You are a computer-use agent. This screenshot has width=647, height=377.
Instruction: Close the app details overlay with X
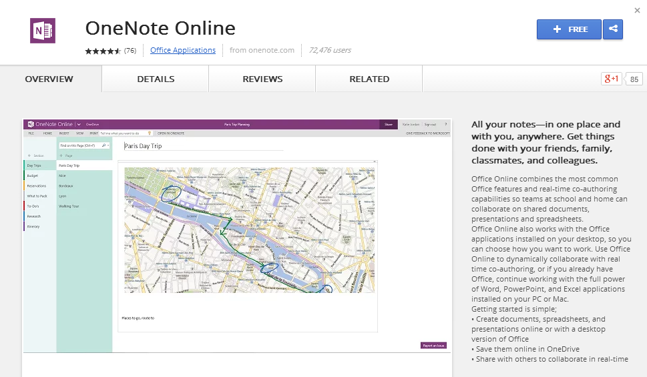pyautogui.click(x=637, y=10)
